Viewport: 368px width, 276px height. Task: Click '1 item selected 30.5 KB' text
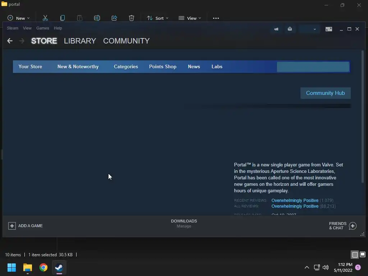[50, 255]
